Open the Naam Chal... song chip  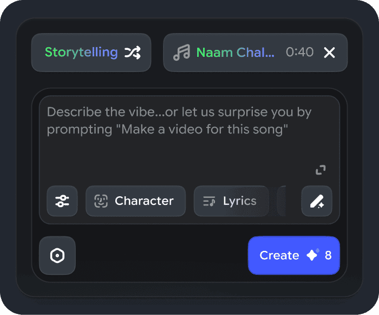[235, 53]
